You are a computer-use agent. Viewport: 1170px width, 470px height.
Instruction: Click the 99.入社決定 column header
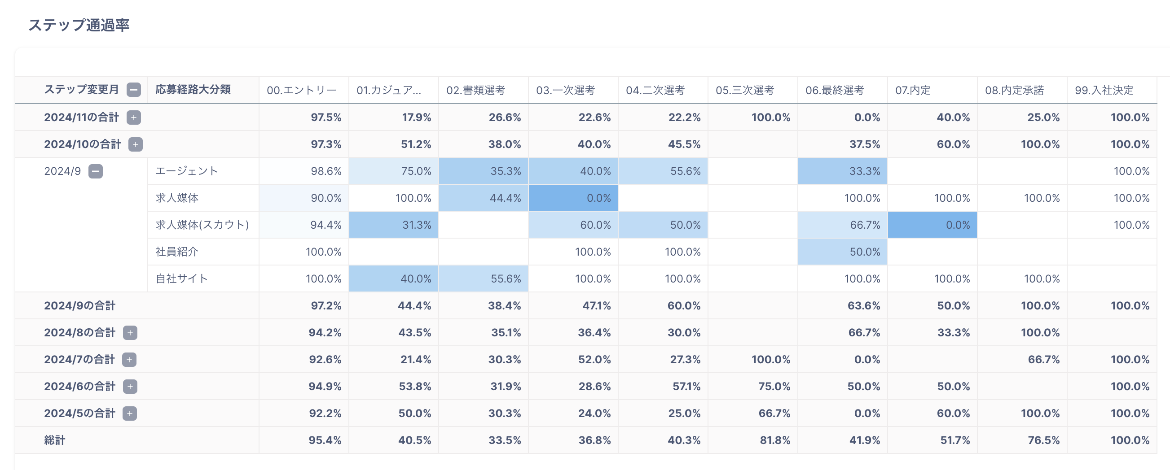[1104, 90]
